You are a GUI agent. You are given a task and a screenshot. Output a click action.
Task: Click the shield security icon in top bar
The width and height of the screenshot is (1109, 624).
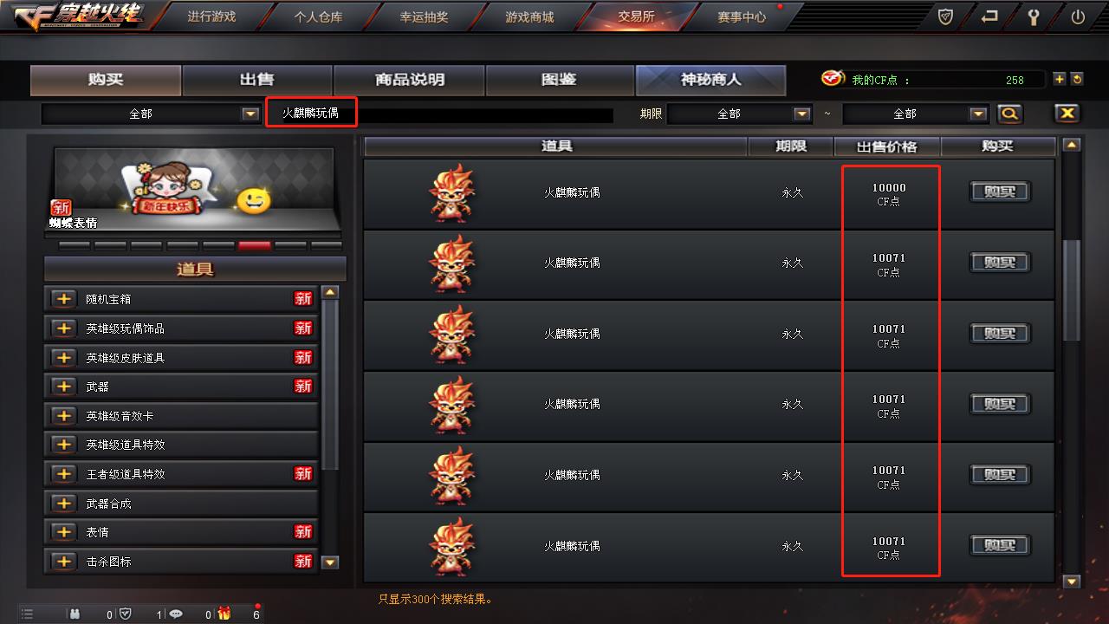(x=945, y=16)
